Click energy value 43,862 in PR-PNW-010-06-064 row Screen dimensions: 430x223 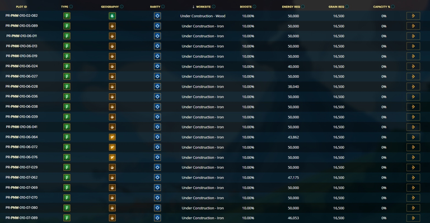tap(293, 137)
